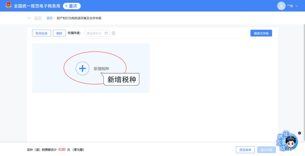Viewport: 305px width, 156px height.
Task: Click the calendar icon in year field
Action: point(106,33)
